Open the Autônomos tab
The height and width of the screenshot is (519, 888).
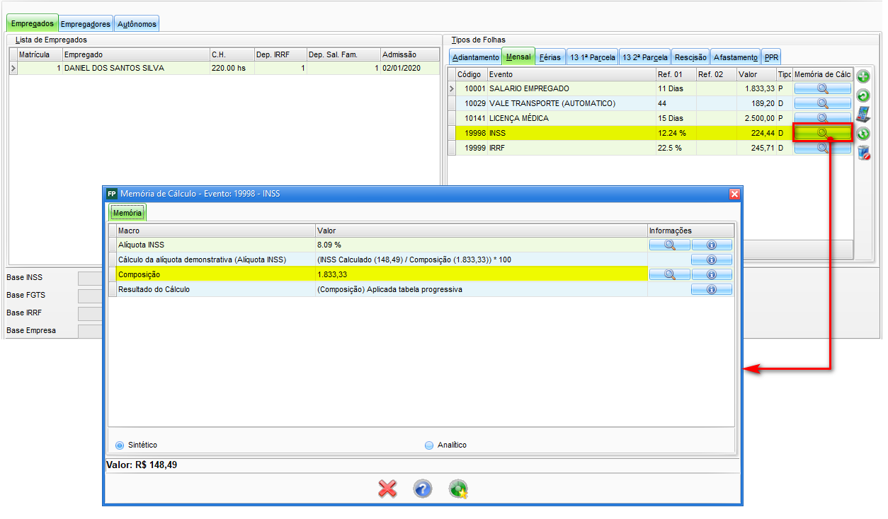coord(137,24)
